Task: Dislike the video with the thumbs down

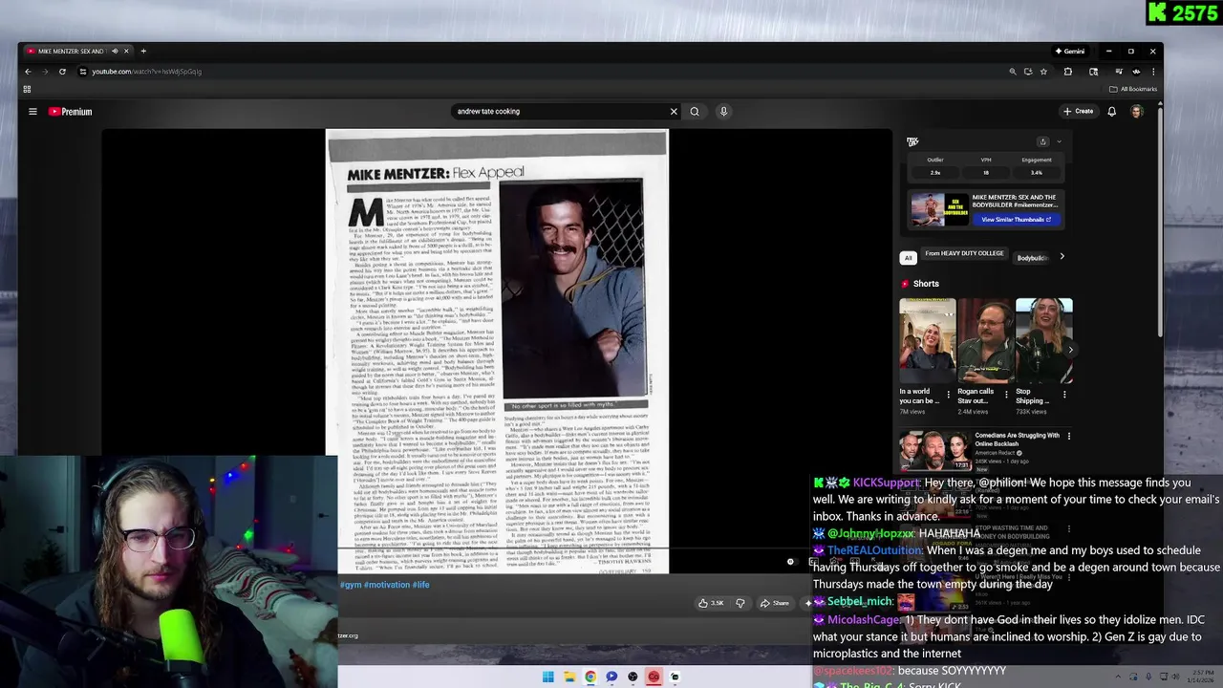Action: [740, 603]
